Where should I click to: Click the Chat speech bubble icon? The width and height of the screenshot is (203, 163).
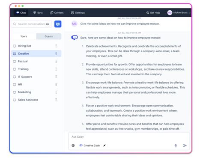click(18, 12)
